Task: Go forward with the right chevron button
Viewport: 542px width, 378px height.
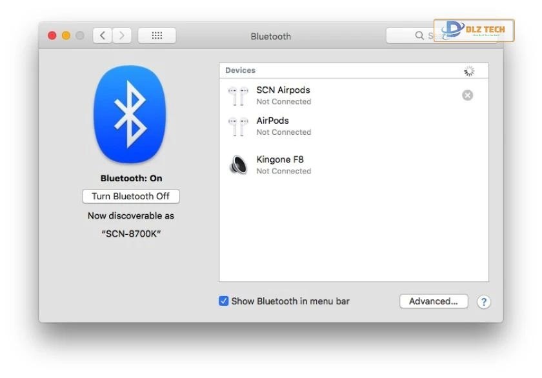Action: click(122, 35)
